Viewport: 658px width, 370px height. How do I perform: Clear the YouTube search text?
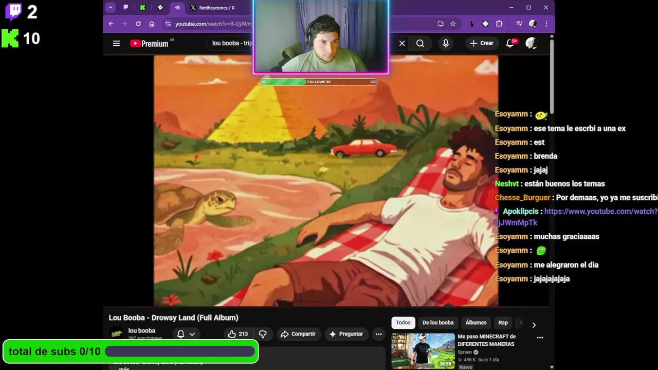point(402,43)
